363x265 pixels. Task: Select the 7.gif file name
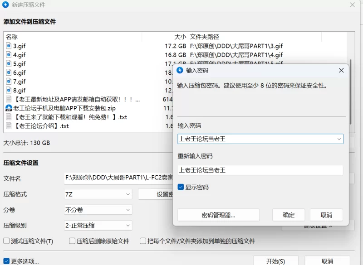19,82
